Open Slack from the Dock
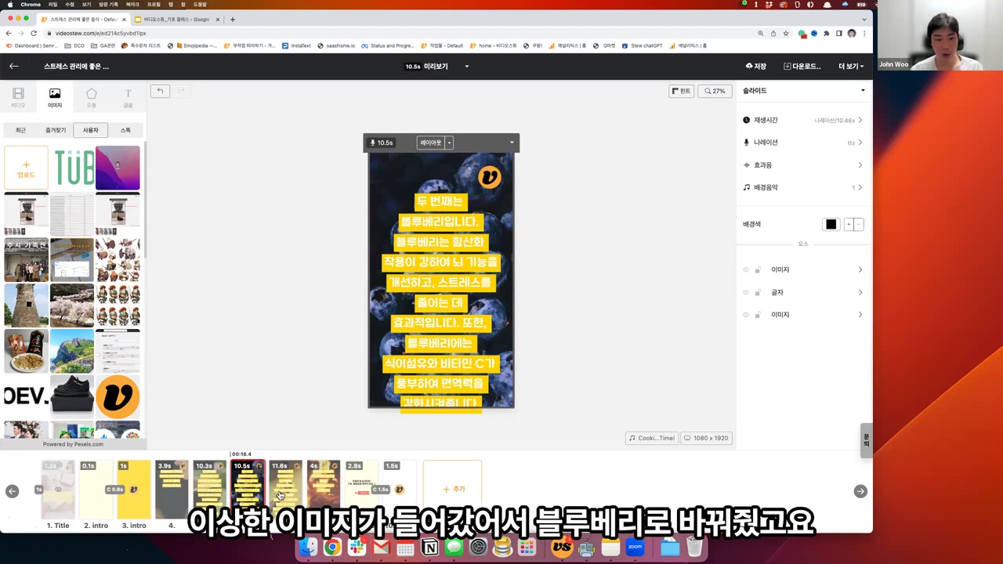1003x564 pixels. coord(357,548)
